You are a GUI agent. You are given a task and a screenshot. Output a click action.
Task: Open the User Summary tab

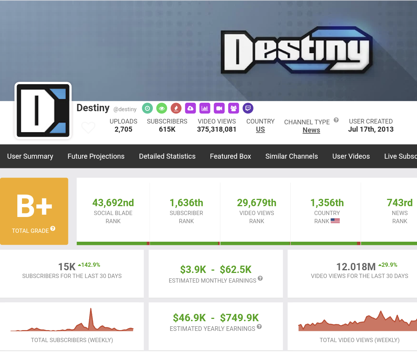coord(30,156)
